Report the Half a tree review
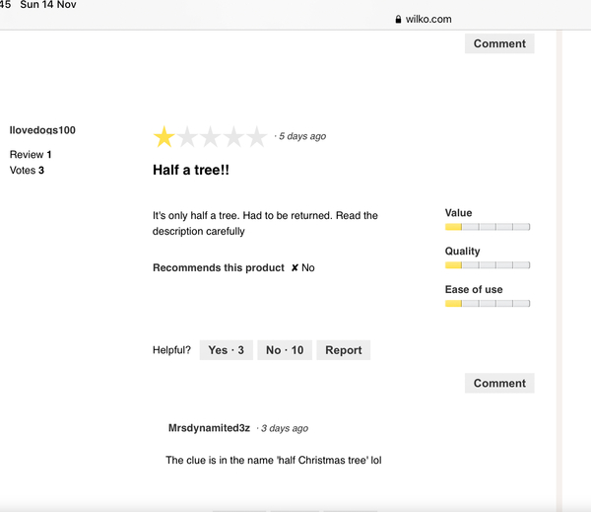 click(x=344, y=350)
